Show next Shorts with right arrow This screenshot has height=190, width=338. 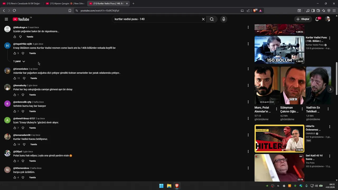[x=330, y=89]
